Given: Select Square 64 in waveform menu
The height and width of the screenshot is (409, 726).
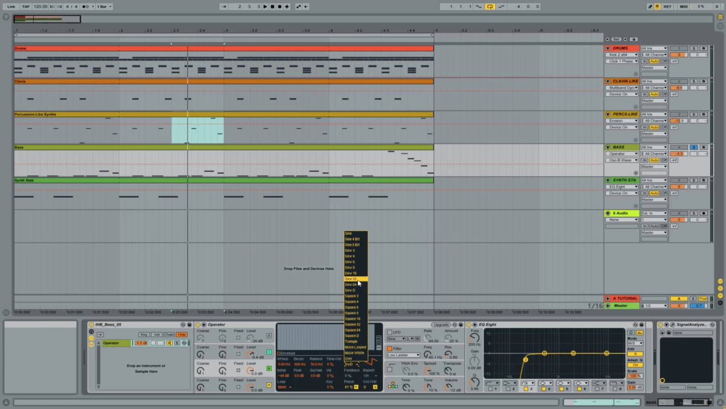Looking at the screenshot, I should click(356, 330).
